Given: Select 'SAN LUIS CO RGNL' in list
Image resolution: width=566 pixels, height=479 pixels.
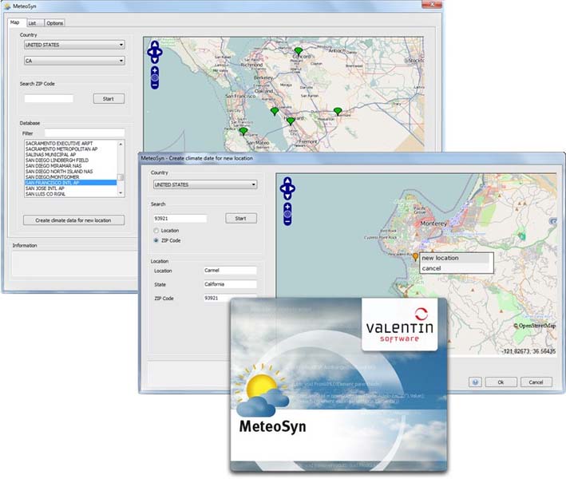Looking at the screenshot, I should (70, 194).
